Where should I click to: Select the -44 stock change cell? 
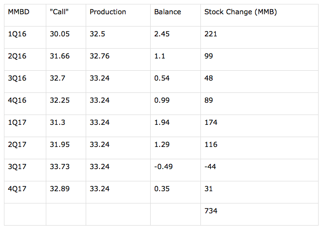[x=210, y=167]
